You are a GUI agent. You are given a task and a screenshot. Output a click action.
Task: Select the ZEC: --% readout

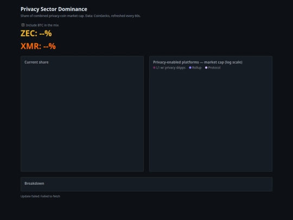pyautogui.click(x=36, y=34)
